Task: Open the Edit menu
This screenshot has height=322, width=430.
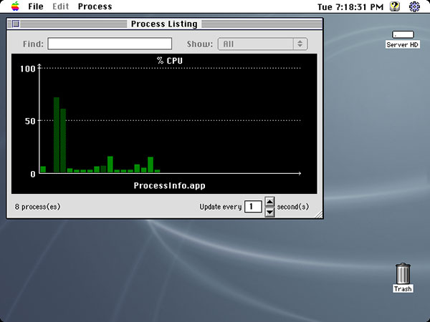Action: coord(61,6)
